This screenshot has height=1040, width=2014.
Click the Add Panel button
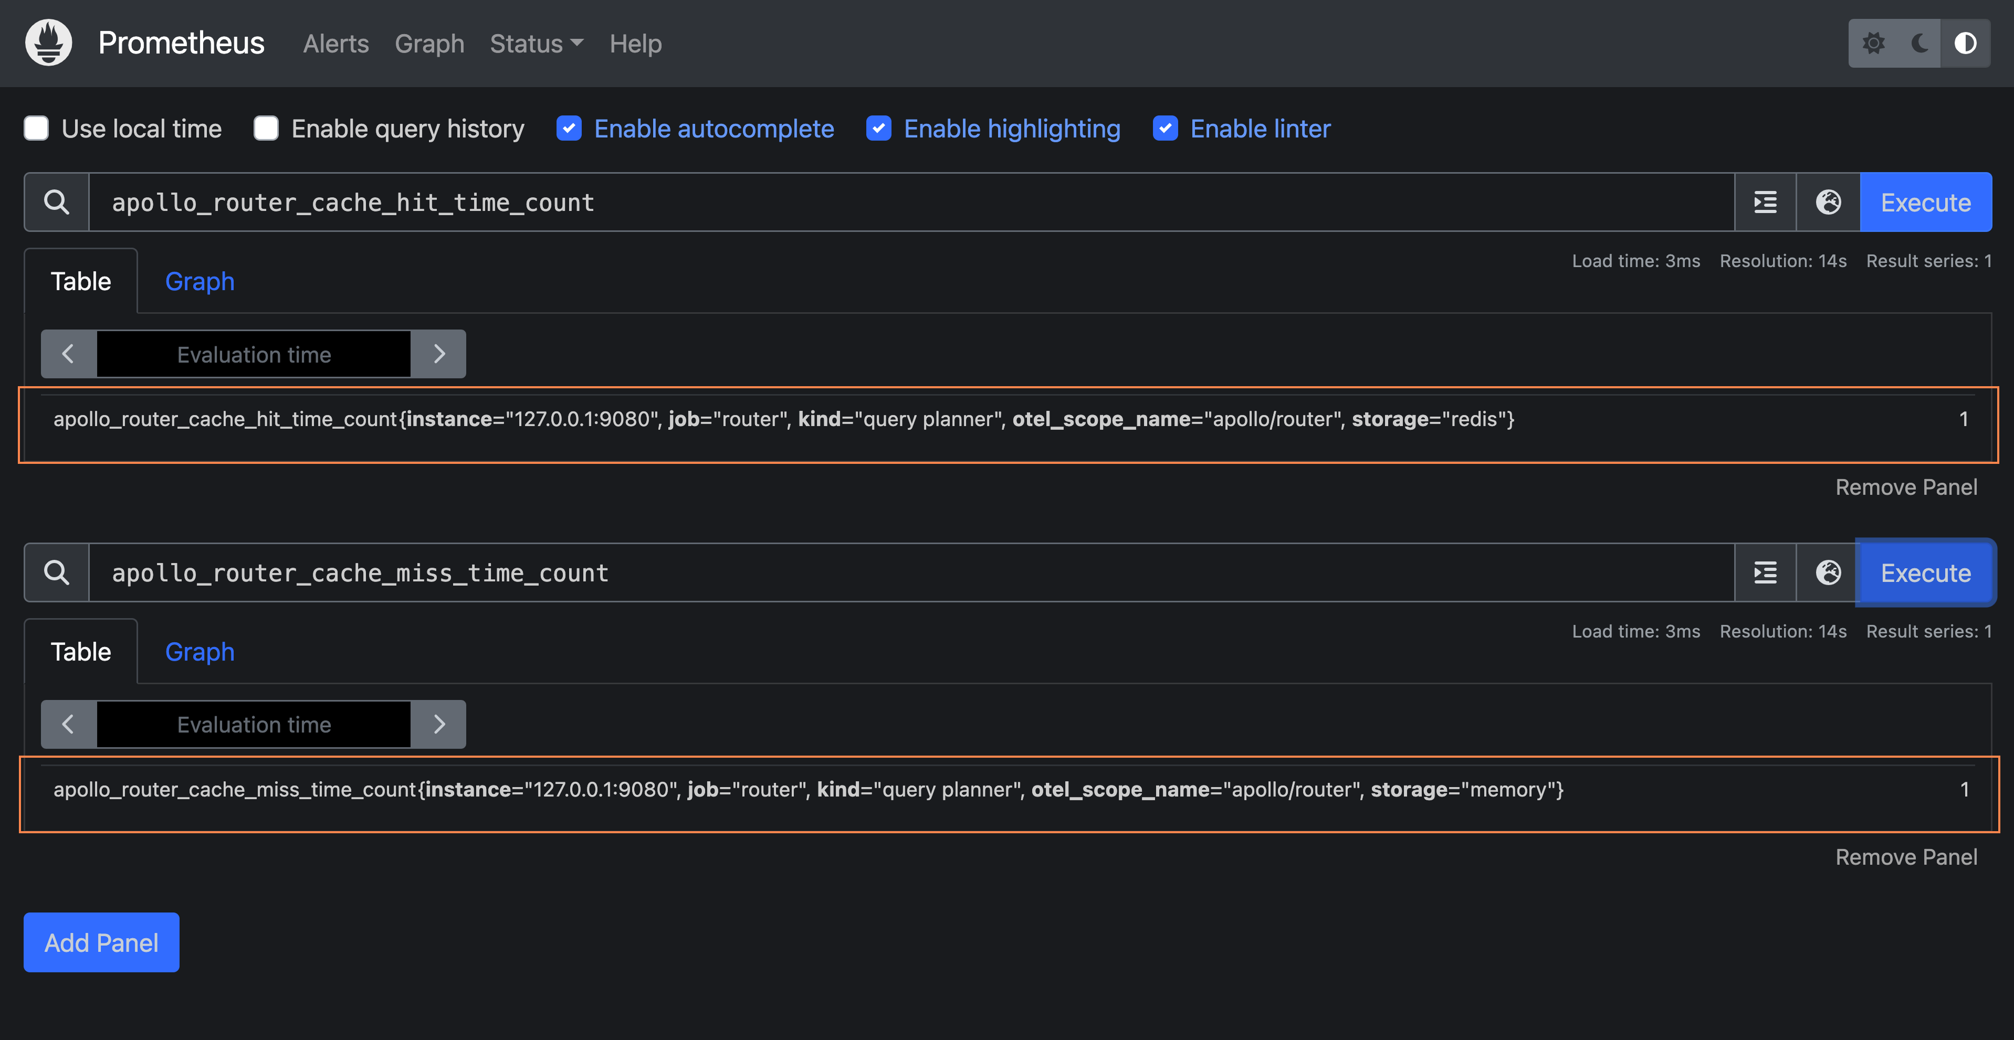tap(101, 942)
